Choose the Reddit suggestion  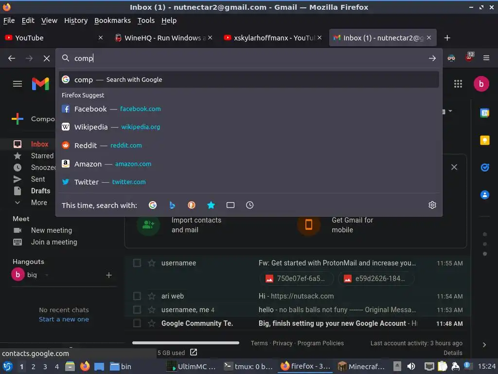pyautogui.click(x=249, y=145)
